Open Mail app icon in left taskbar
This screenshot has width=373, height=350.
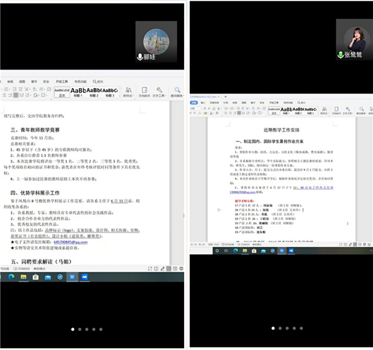[48, 277]
